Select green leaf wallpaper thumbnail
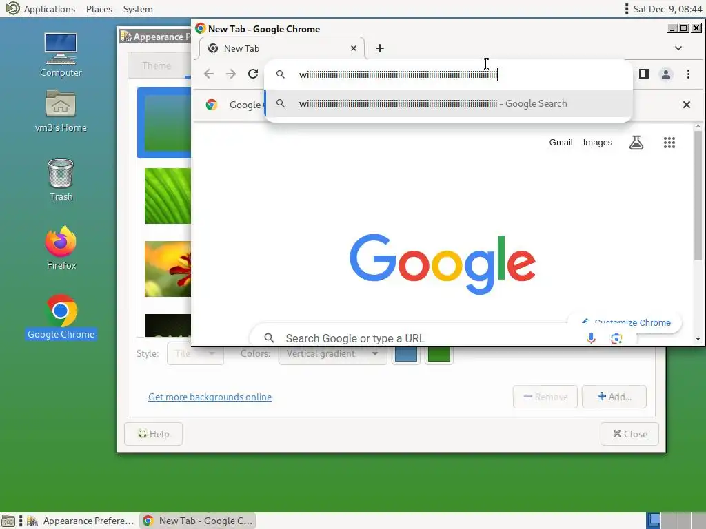Viewport: 706px width, 529px height. pos(168,196)
